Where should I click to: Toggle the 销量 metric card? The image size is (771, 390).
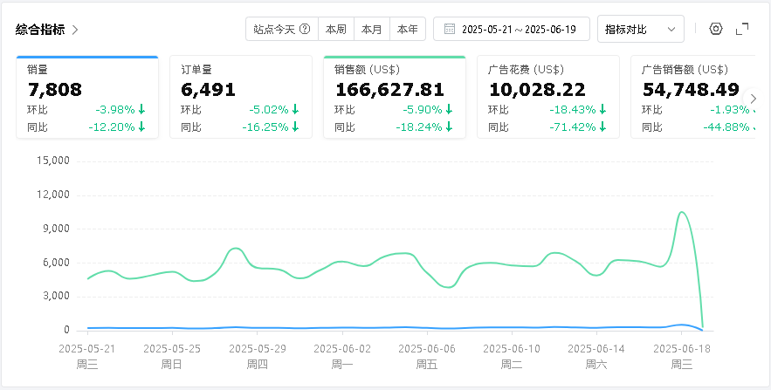tap(86, 97)
